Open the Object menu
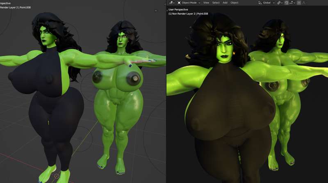Image resolution: width=328 pixels, height=183 pixels. coord(235,3)
